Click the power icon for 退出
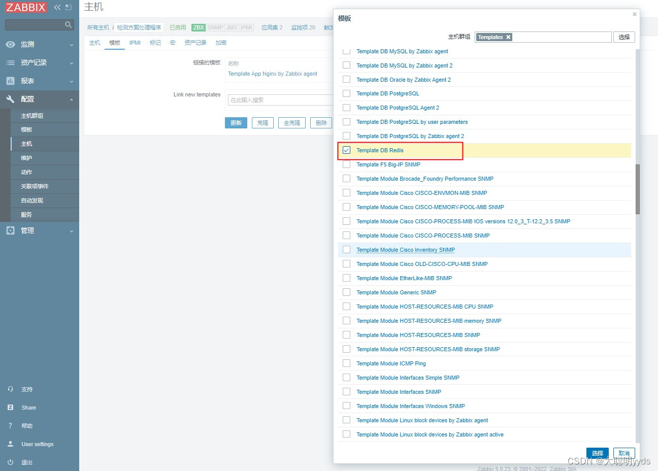 pyautogui.click(x=10, y=462)
